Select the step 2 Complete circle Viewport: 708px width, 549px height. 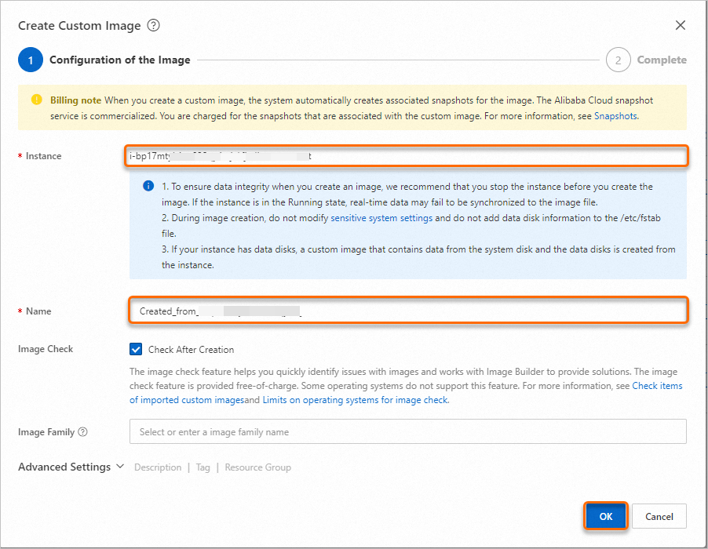618,60
